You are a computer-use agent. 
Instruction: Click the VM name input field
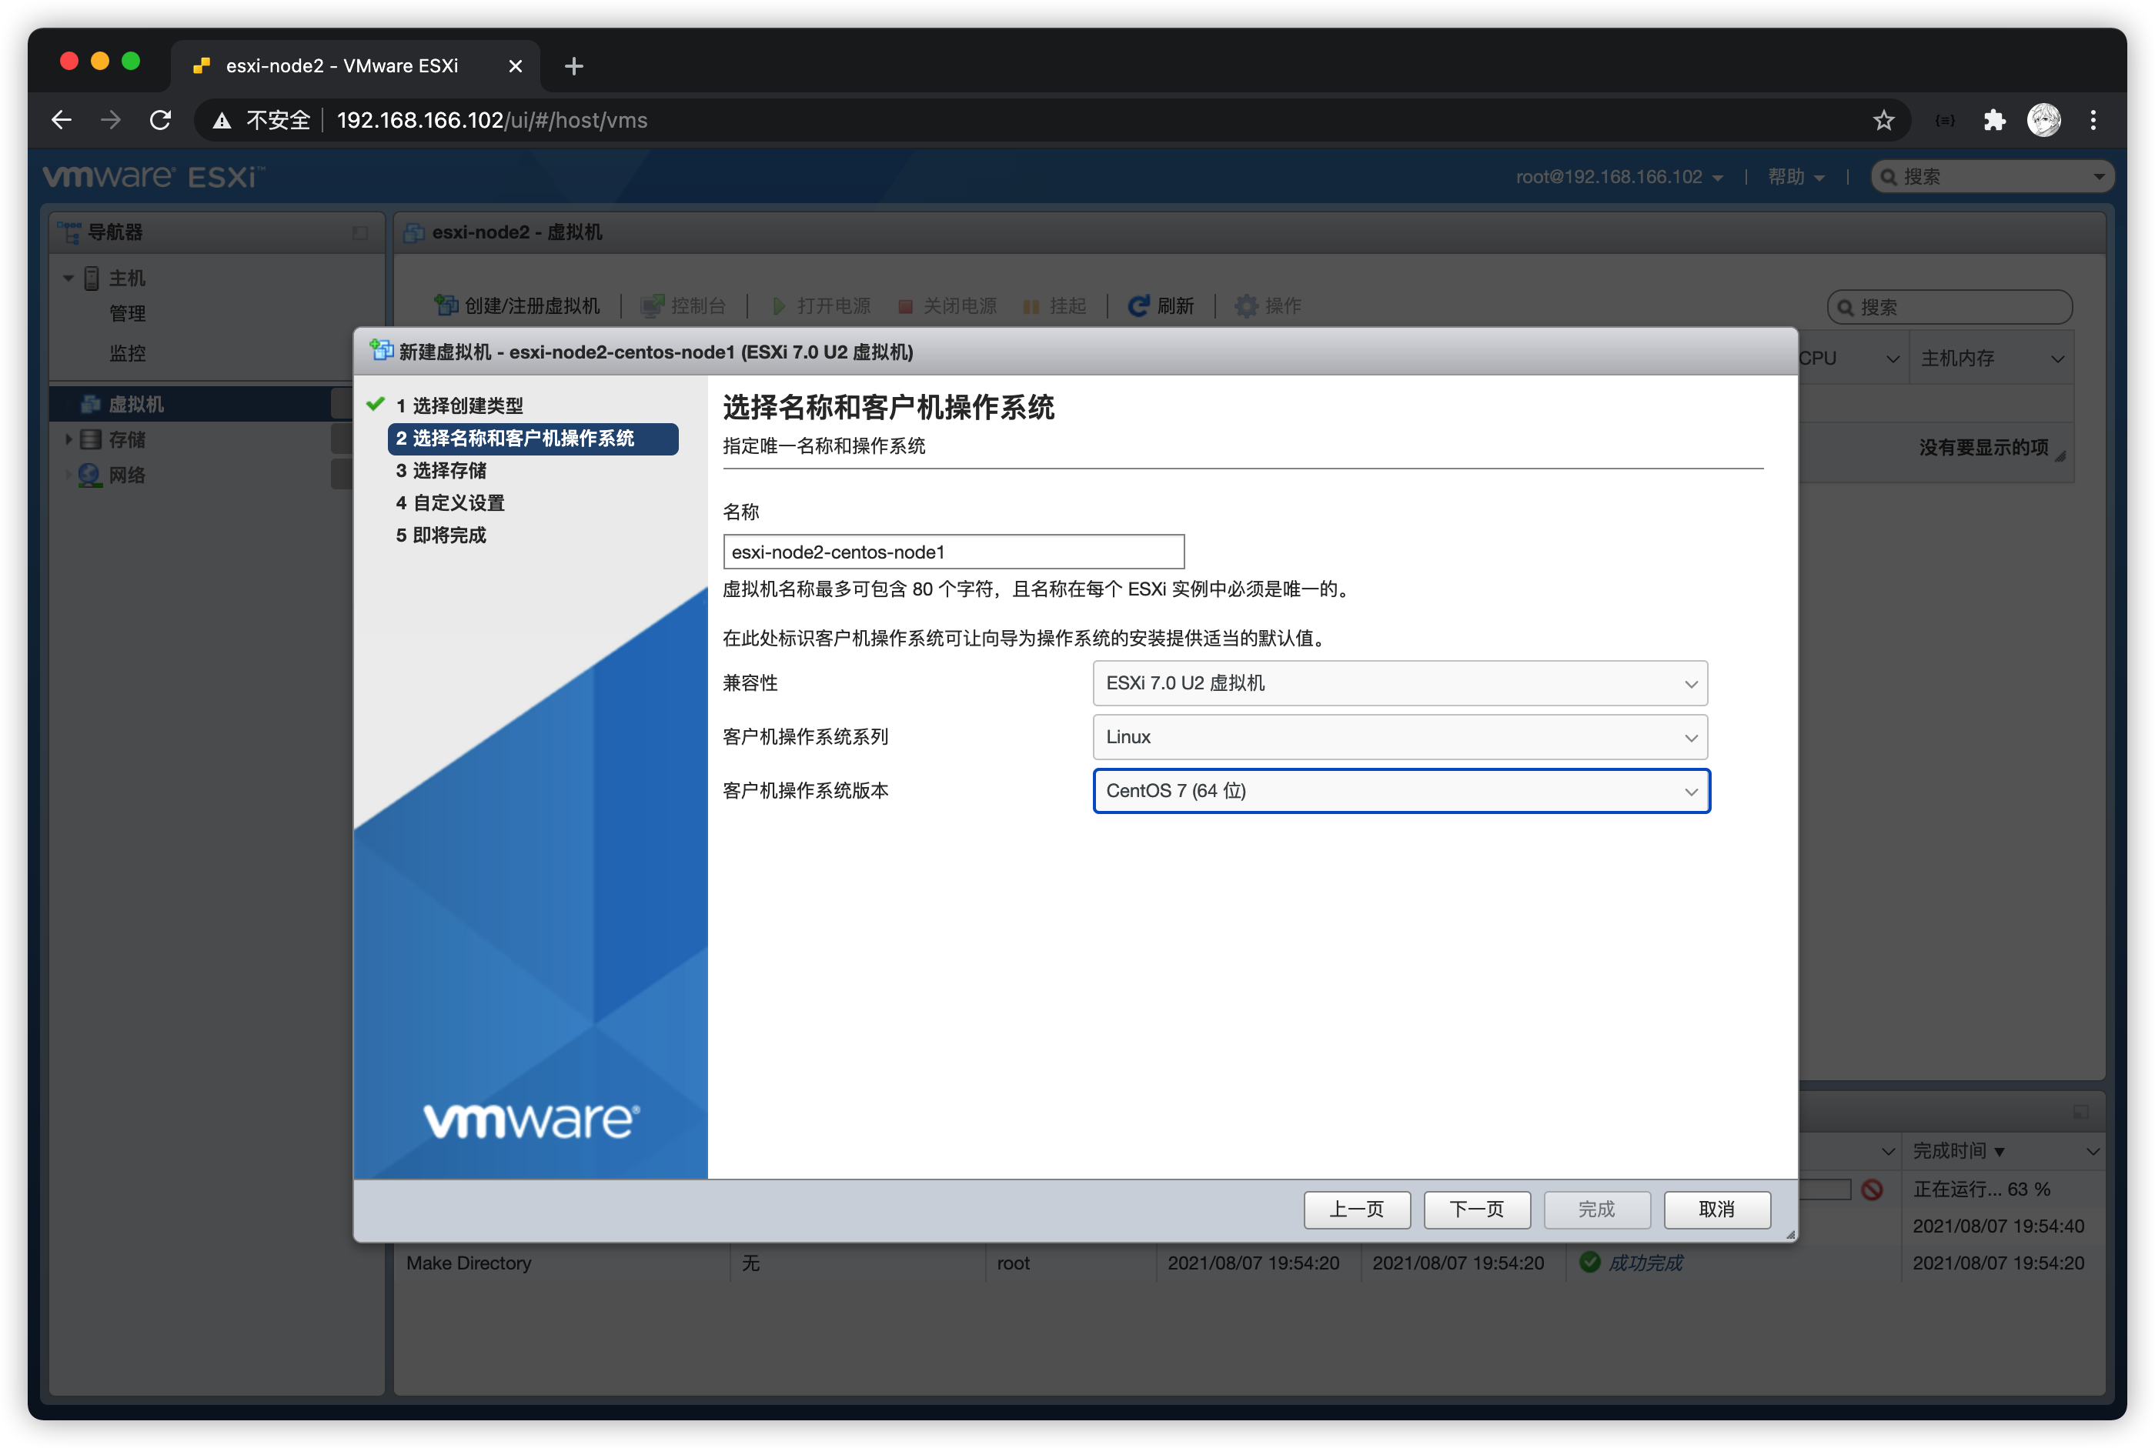952,552
